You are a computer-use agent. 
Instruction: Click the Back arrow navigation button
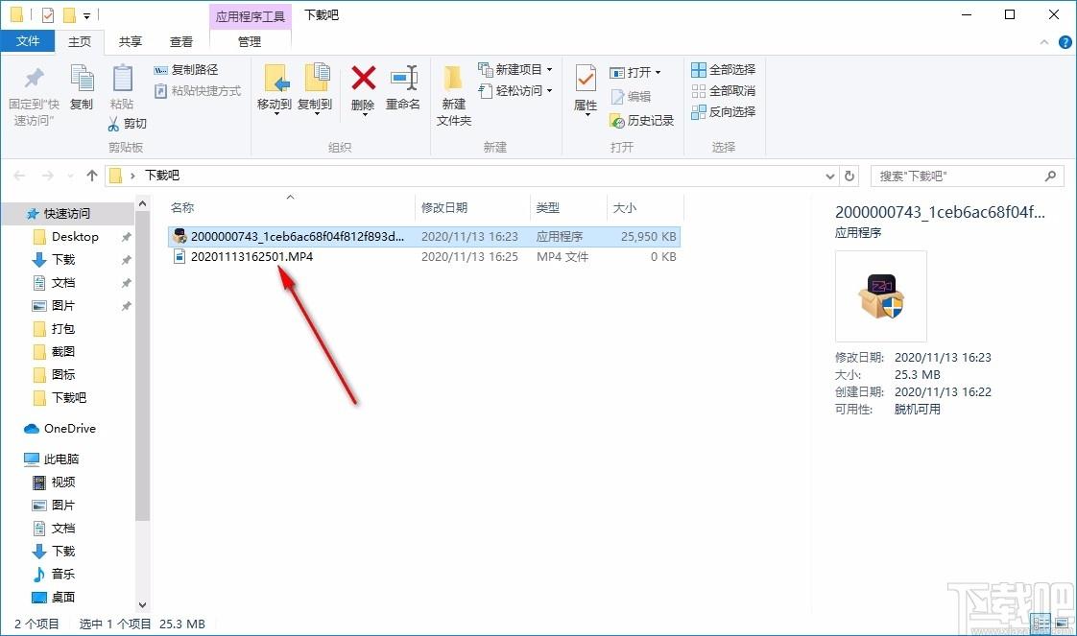[x=20, y=176]
